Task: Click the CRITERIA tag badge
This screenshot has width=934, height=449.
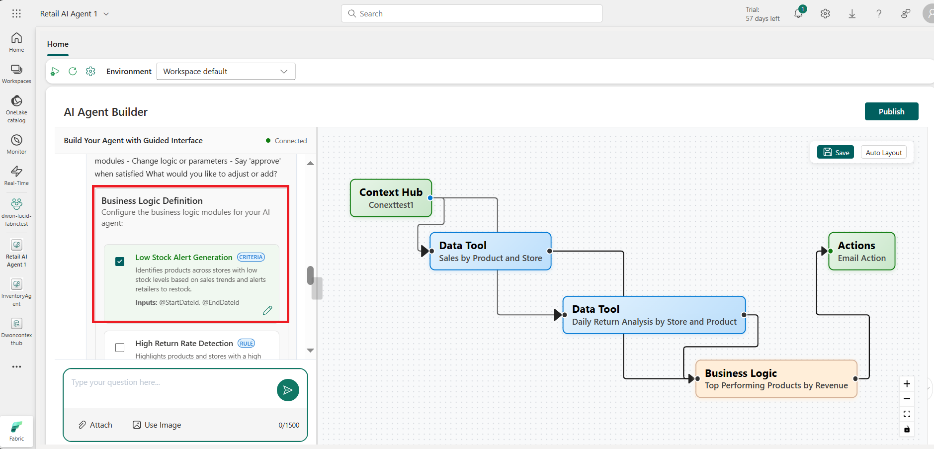Action: pyautogui.click(x=251, y=257)
